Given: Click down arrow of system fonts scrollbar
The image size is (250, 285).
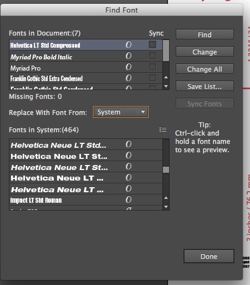Looking at the screenshot, I should coord(166,207).
